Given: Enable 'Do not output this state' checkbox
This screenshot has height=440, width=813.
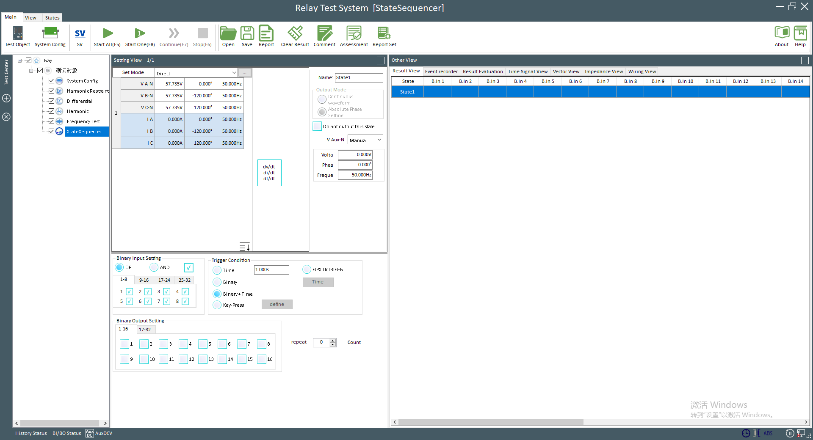Looking at the screenshot, I should 317,126.
